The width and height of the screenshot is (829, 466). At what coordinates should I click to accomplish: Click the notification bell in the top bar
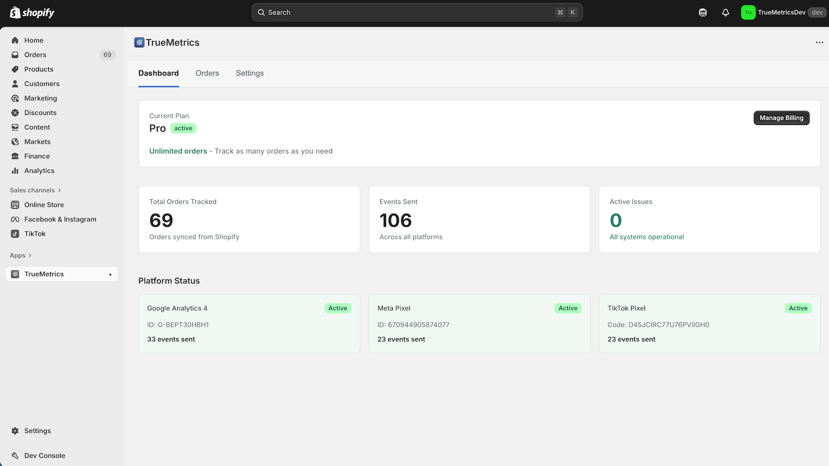point(725,12)
